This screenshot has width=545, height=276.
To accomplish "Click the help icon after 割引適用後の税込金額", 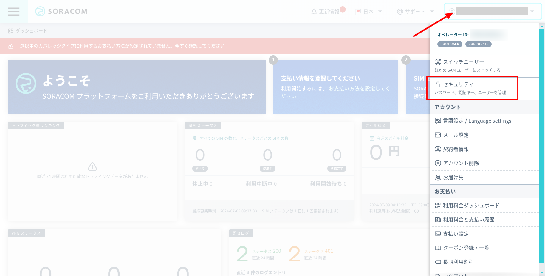I will coord(417,211).
